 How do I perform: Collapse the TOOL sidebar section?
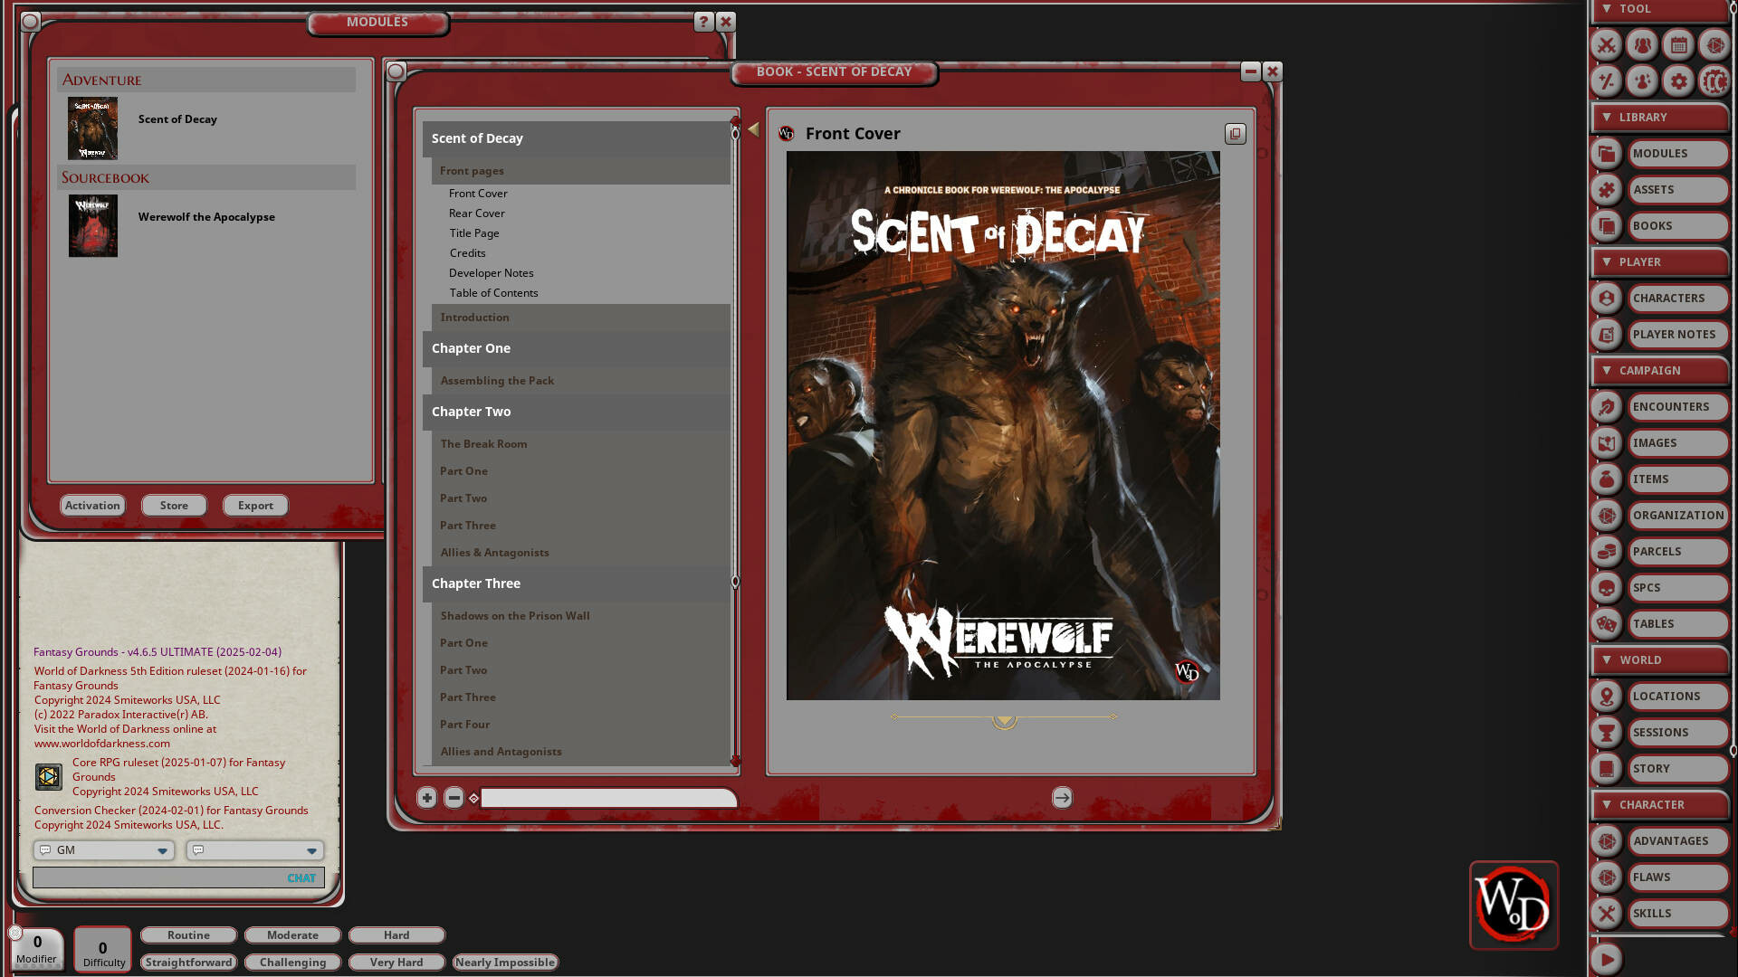1608,8
